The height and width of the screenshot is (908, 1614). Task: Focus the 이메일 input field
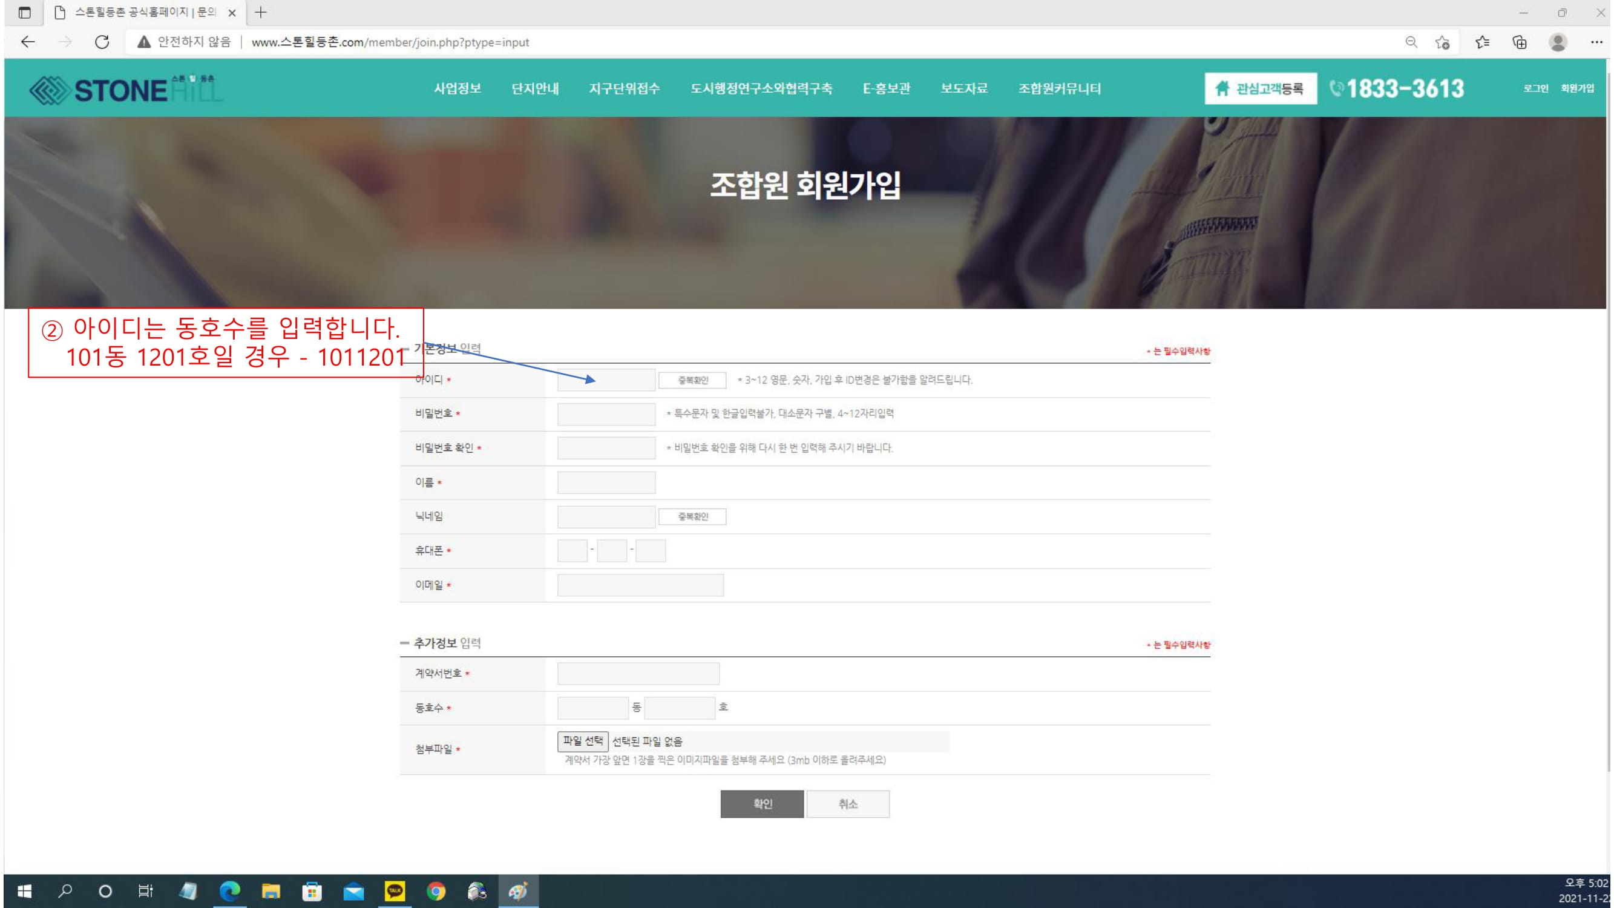click(640, 585)
